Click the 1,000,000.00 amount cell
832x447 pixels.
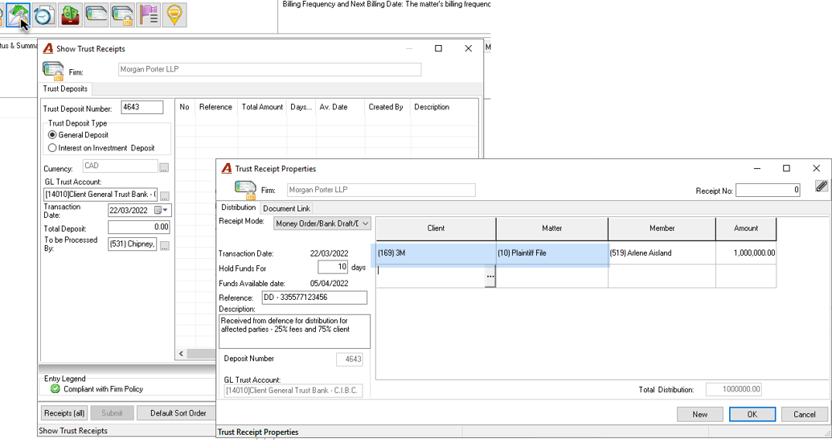coord(745,253)
